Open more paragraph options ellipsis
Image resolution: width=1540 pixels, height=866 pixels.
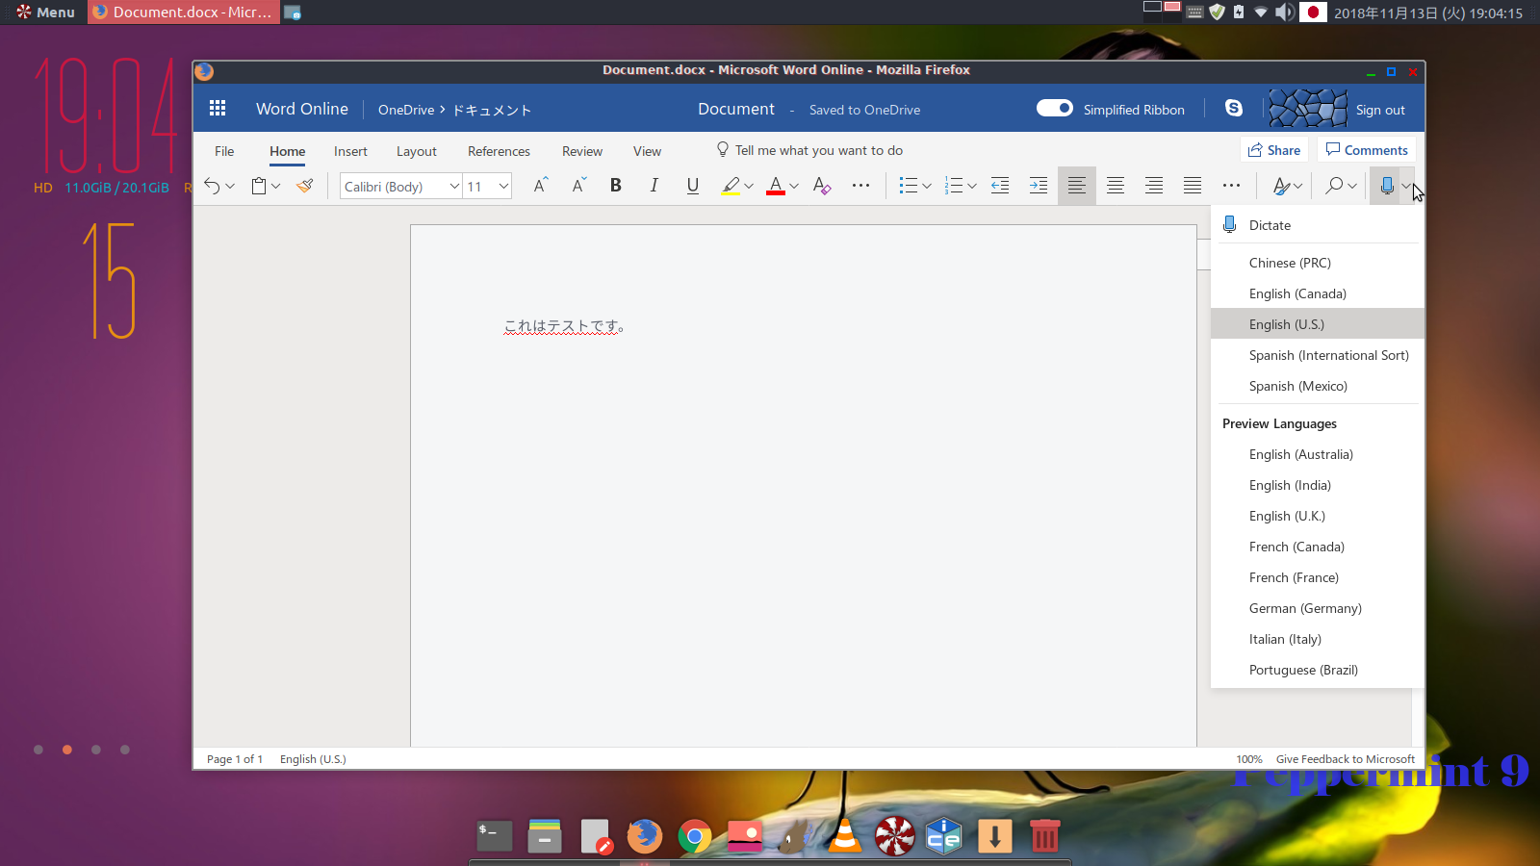click(x=1231, y=186)
